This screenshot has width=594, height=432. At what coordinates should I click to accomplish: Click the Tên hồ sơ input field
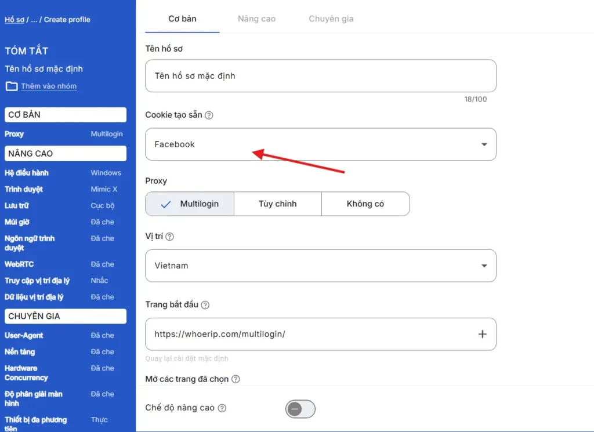tap(320, 76)
